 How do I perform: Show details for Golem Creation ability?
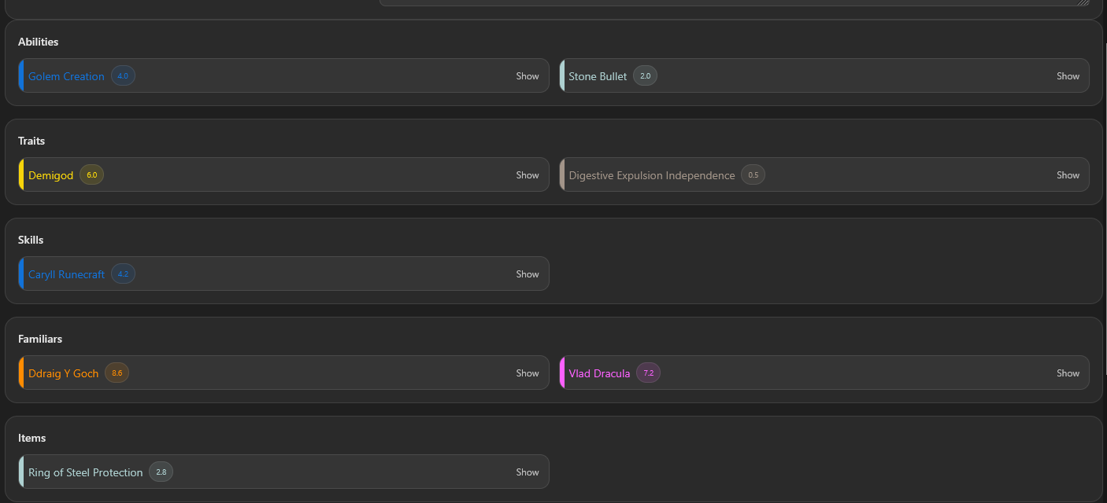point(528,76)
